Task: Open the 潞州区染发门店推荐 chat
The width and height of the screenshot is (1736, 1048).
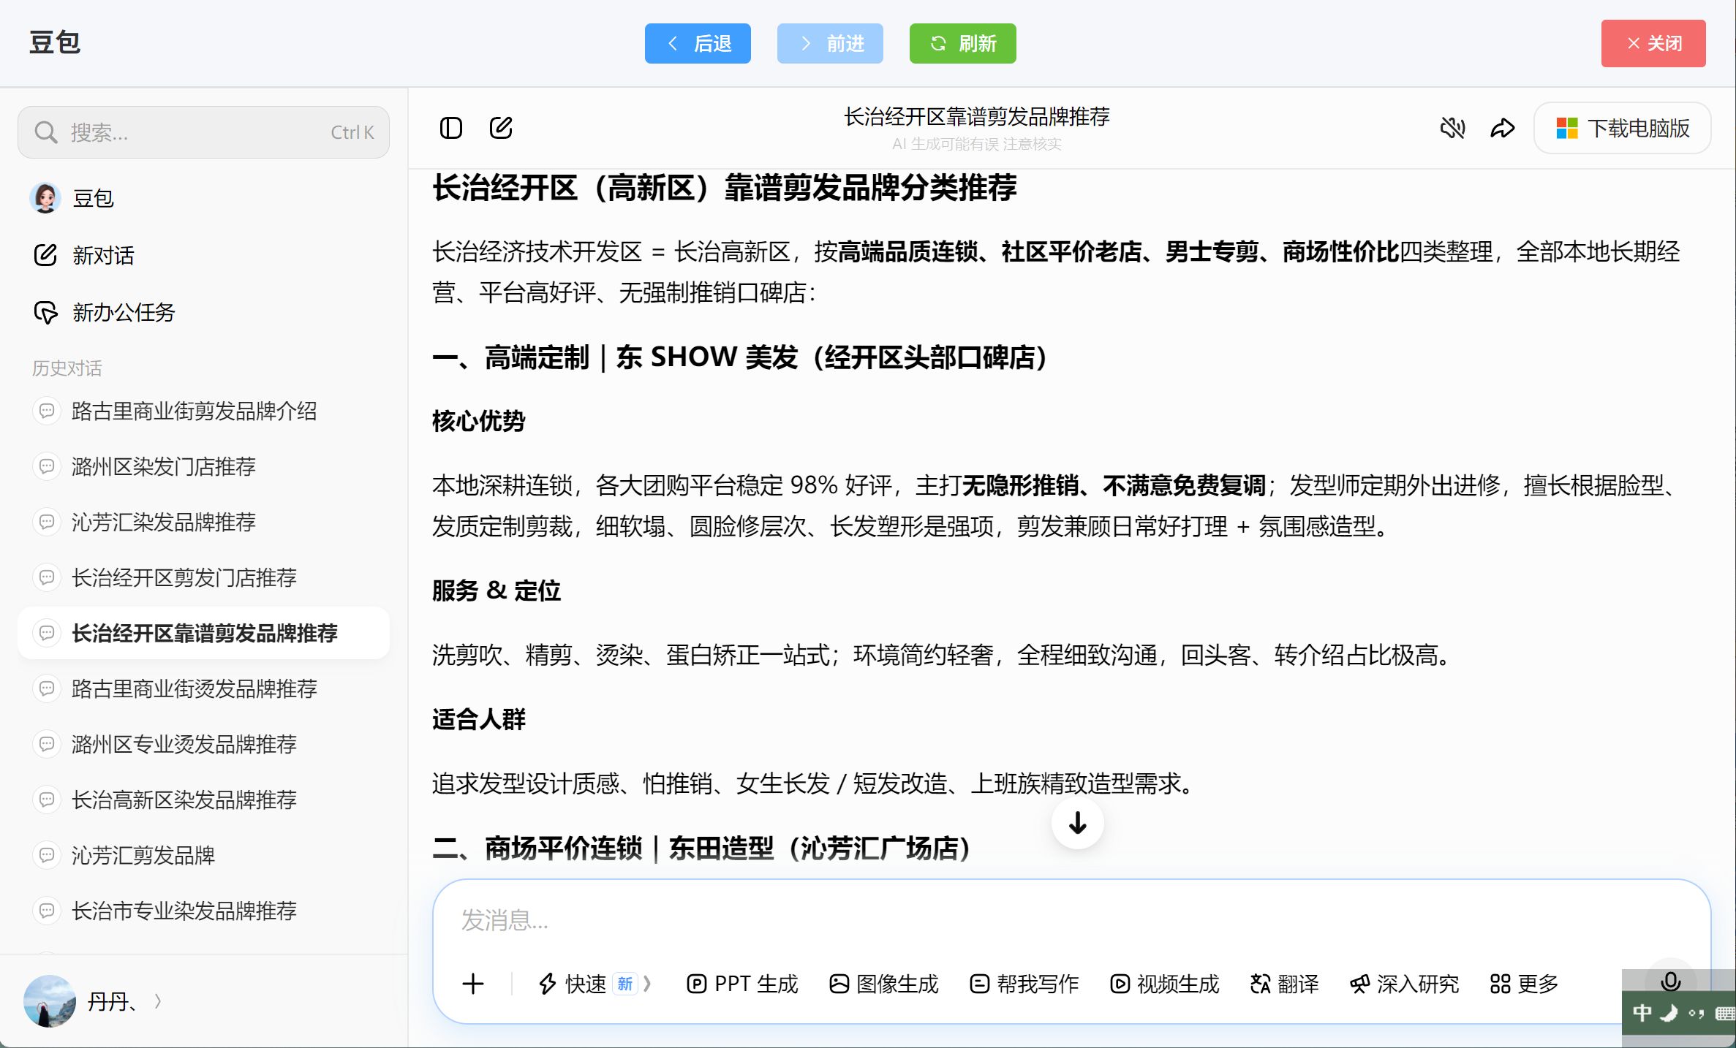Action: pyautogui.click(x=203, y=466)
